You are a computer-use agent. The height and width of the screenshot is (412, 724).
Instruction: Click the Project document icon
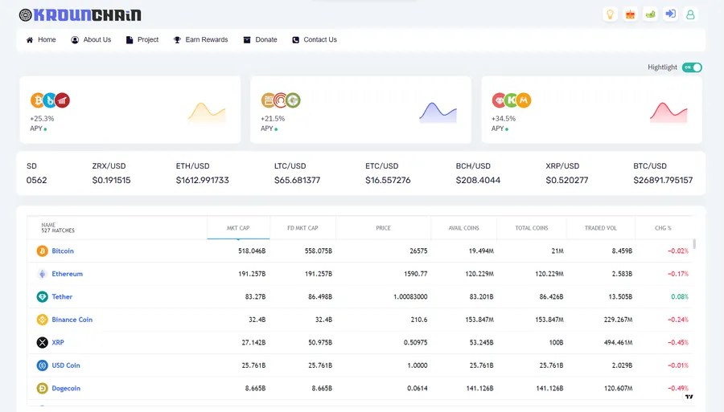click(130, 39)
